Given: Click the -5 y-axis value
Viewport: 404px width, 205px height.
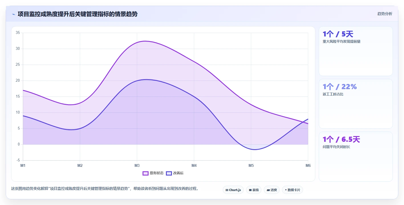Looking at the screenshot, I should [x=18, y=160].
